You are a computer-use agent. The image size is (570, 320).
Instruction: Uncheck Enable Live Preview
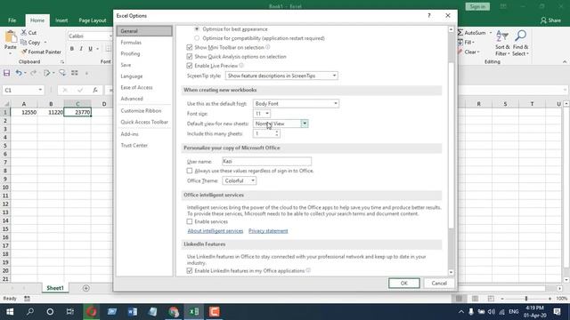(x=190, y=66)
